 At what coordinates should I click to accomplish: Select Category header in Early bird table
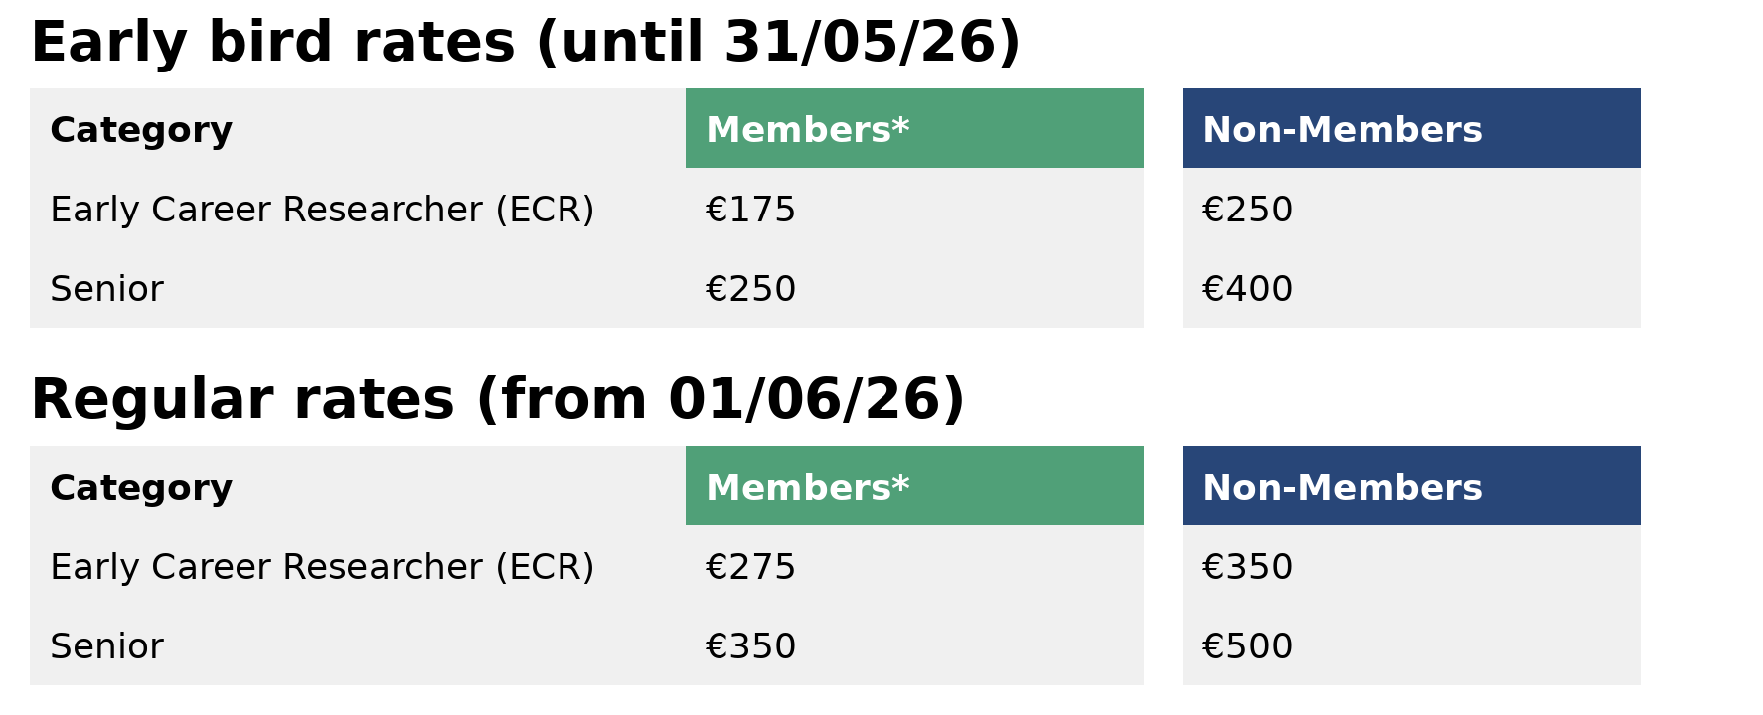tap(141, 129)
